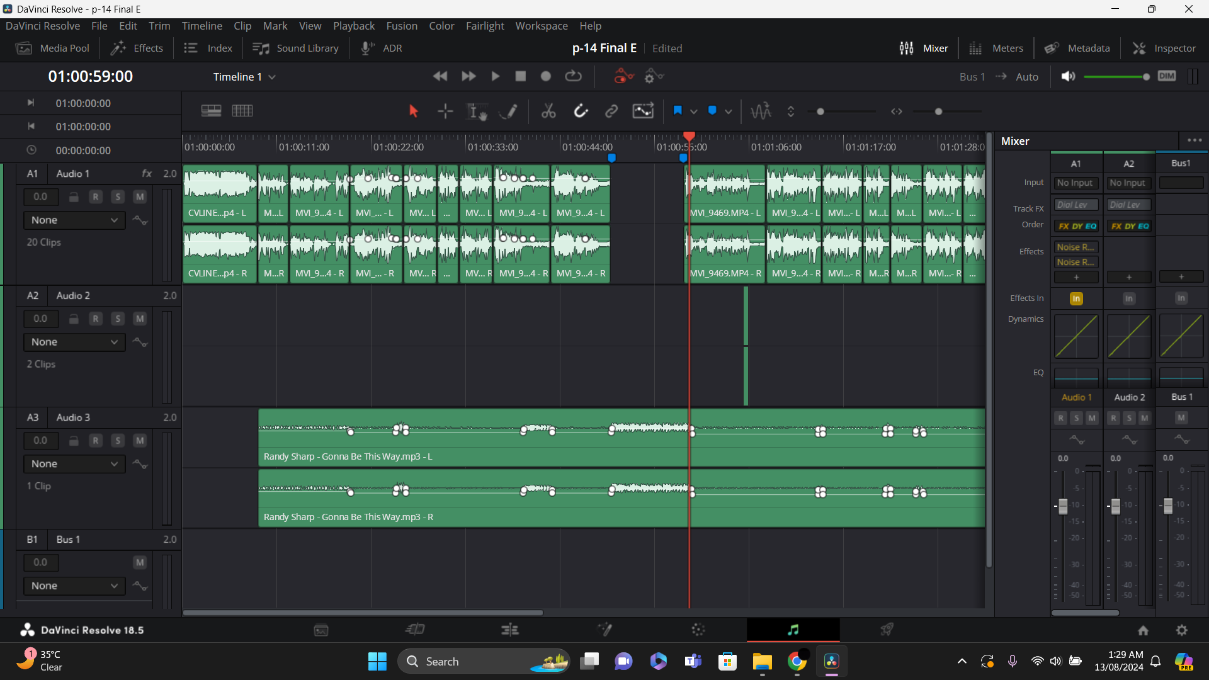The image size is (1209, 680).
Task: Expand Audio 3 automation None dropdown
Action: [74, 464]
